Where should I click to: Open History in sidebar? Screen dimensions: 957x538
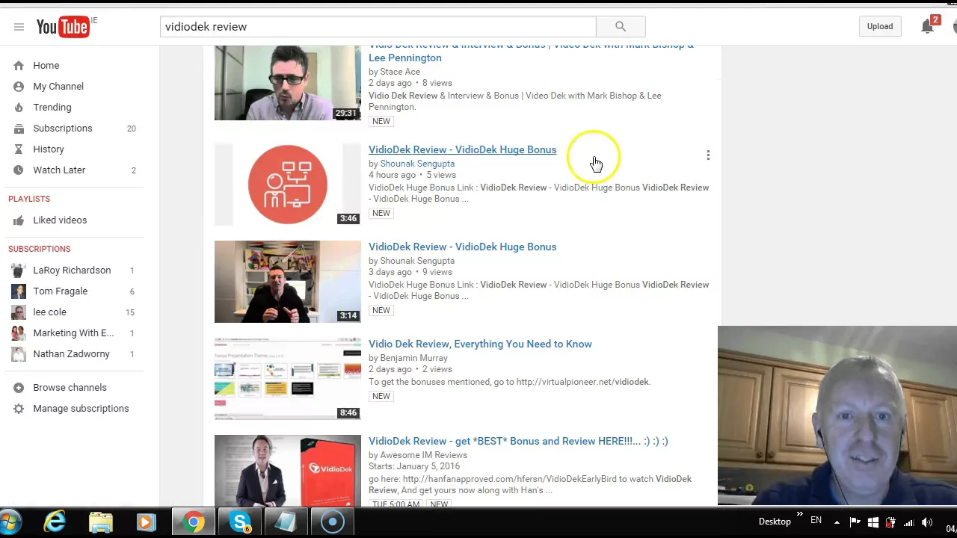point(49,149)
